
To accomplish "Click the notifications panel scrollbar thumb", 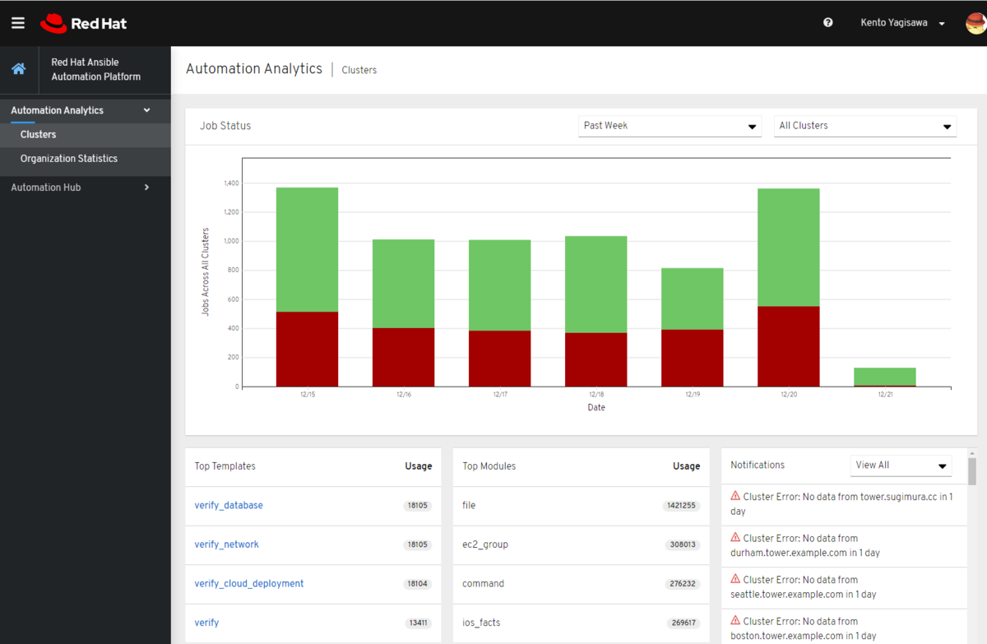I will (x=972, y=471).
